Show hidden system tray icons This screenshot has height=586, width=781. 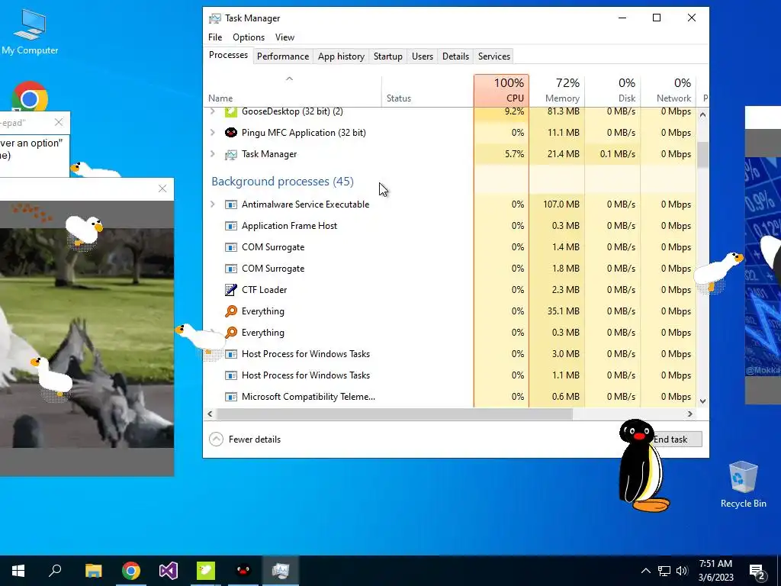pos(645,571)
